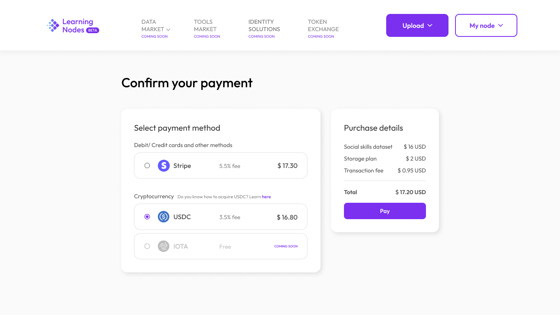Click the USDC coin icon
The height and width of the screenshot is (315, 560).
(164, 217)
